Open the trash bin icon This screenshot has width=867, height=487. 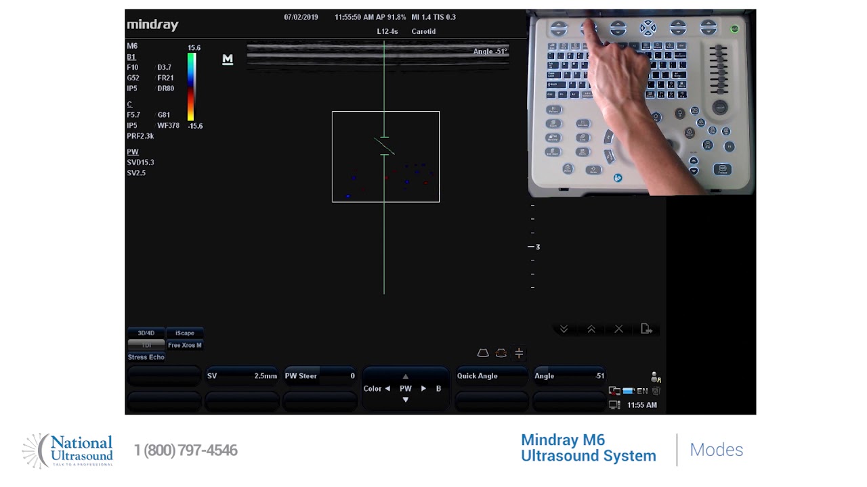click(656, 391)
